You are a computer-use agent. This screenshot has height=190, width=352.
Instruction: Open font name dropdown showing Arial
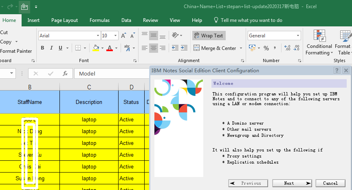[98, 36]
